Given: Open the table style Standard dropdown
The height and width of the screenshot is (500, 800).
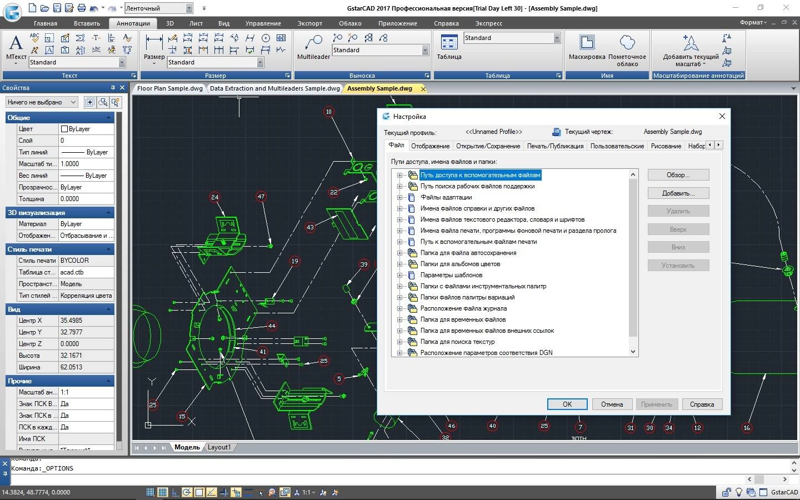Looking at the screenshot, I should click(x=557, y=38).
